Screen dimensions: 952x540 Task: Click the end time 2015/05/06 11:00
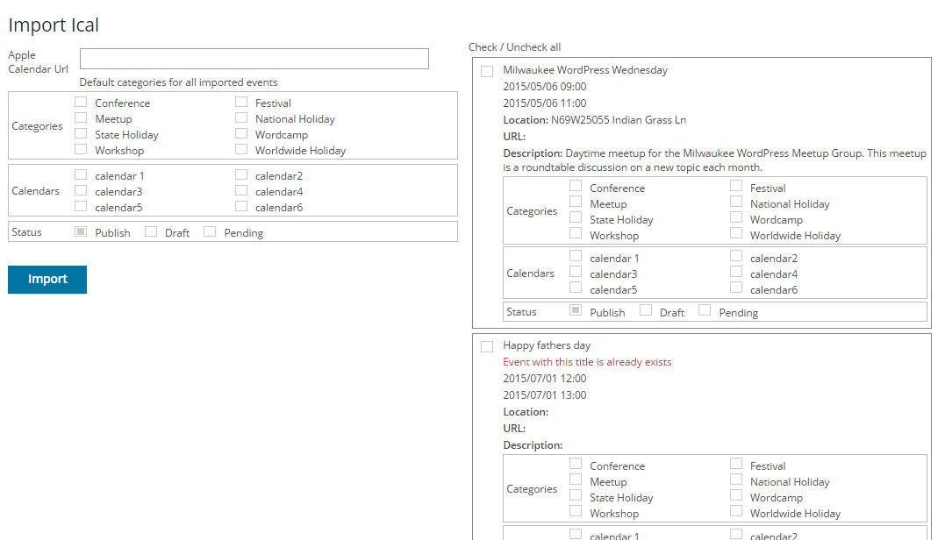tap(545, 103)
